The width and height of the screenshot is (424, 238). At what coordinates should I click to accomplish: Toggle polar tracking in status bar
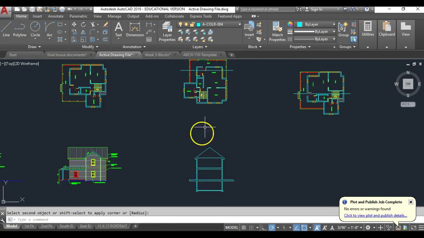pyautogui.click(x=272, y=227)
